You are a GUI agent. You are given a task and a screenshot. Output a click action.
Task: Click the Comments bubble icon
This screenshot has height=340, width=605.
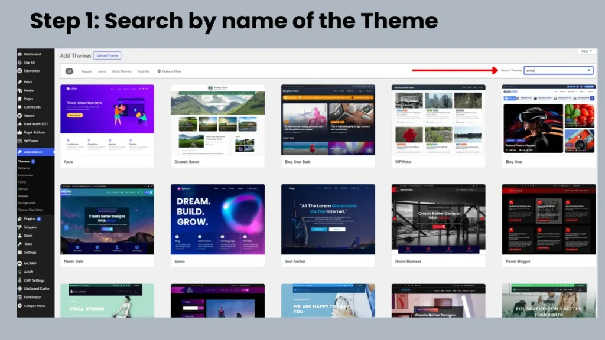pyautogui.click(x=19, y=107)
